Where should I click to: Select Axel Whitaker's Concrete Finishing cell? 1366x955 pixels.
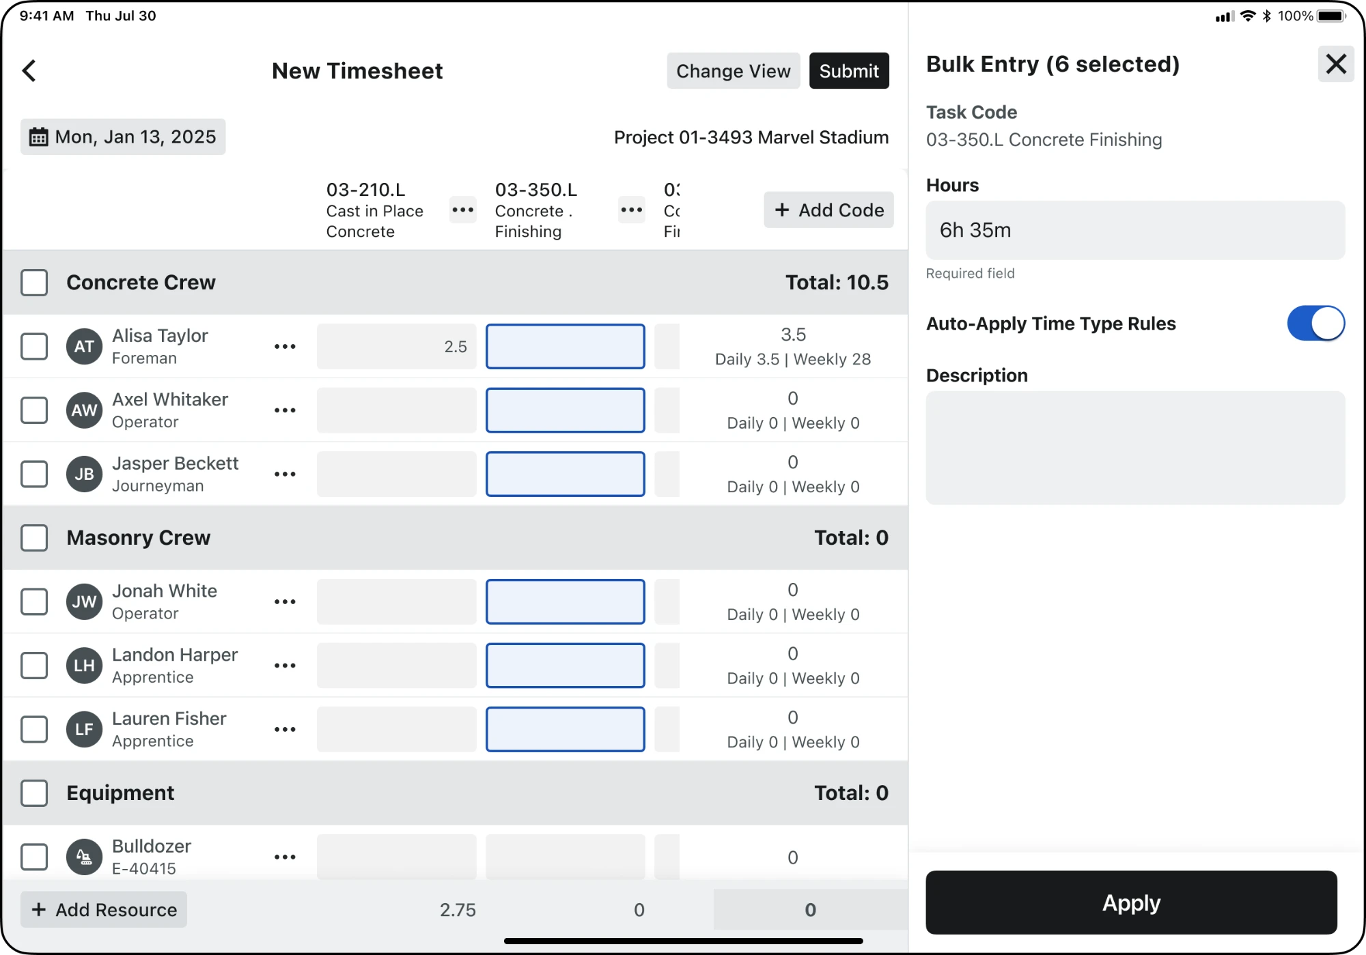566,410
